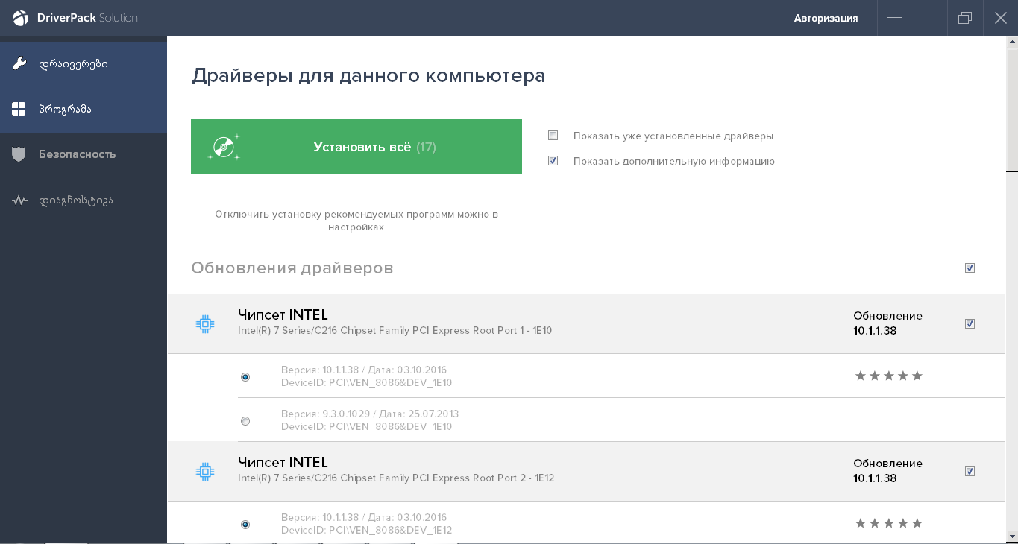Screen dimensions: 1018x544
Task: Open the Diagnostics section in sidebar
Action: 84,200
